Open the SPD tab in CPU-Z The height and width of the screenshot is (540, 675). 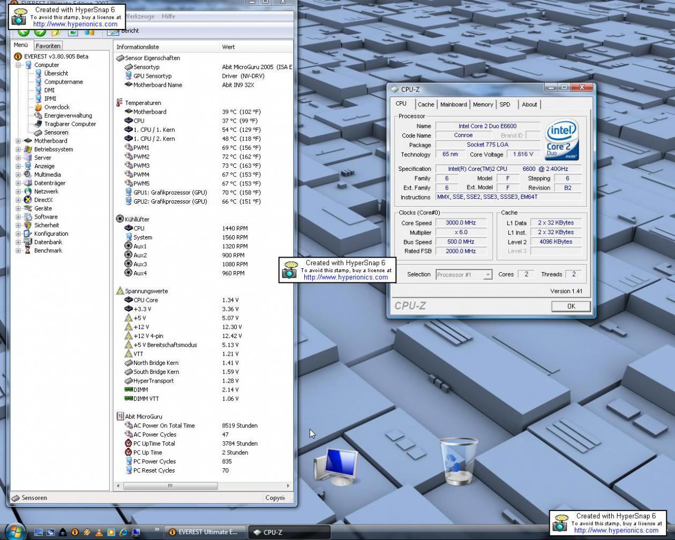click(x=505, y=104)
